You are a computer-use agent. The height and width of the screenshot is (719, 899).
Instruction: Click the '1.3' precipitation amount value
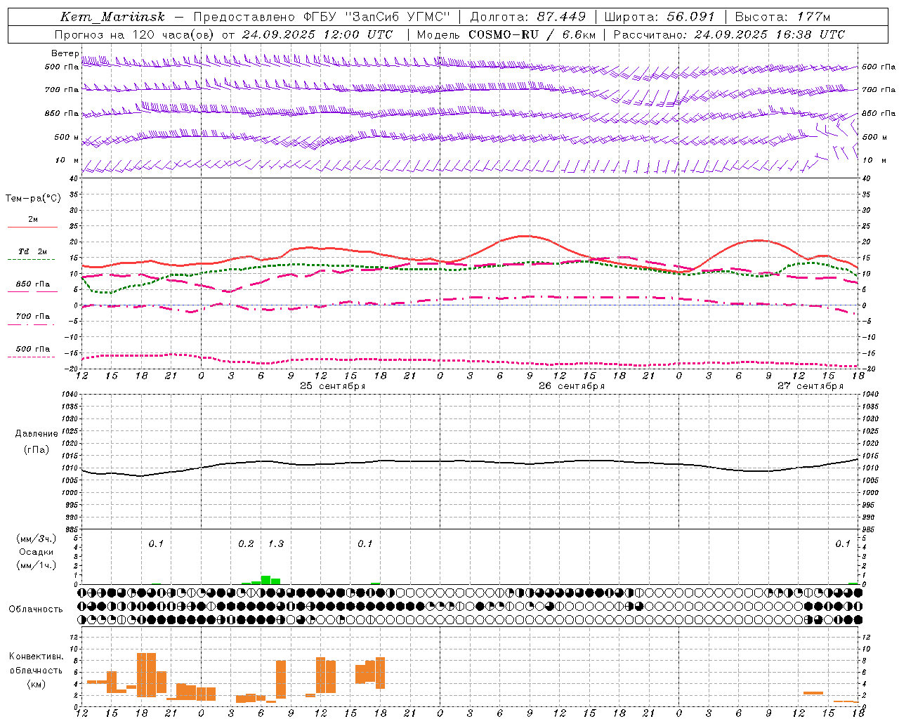point(276,543)
